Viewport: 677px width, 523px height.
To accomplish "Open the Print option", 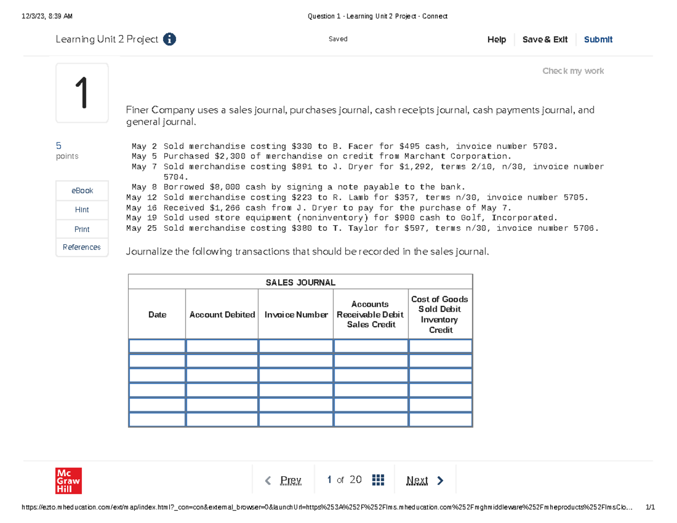I will click(82, 228).
